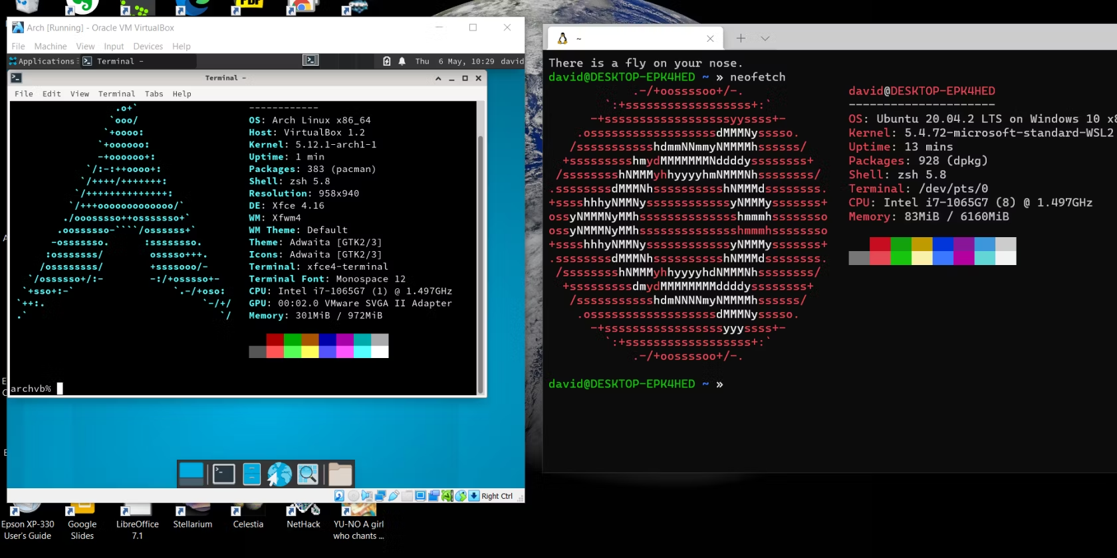Click the VirtualBox USB devices status icon
The image size is (1117, 558).
pyautogui.click(x=394, y=496)
